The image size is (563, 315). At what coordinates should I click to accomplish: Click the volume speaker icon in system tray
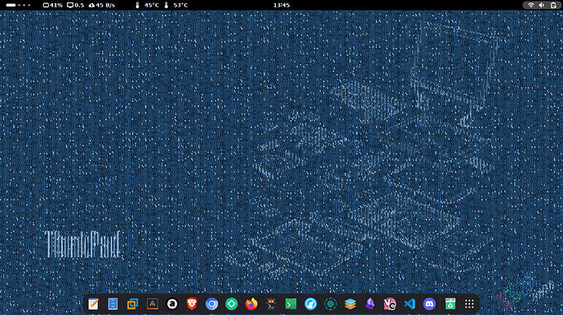pos(542,5)
